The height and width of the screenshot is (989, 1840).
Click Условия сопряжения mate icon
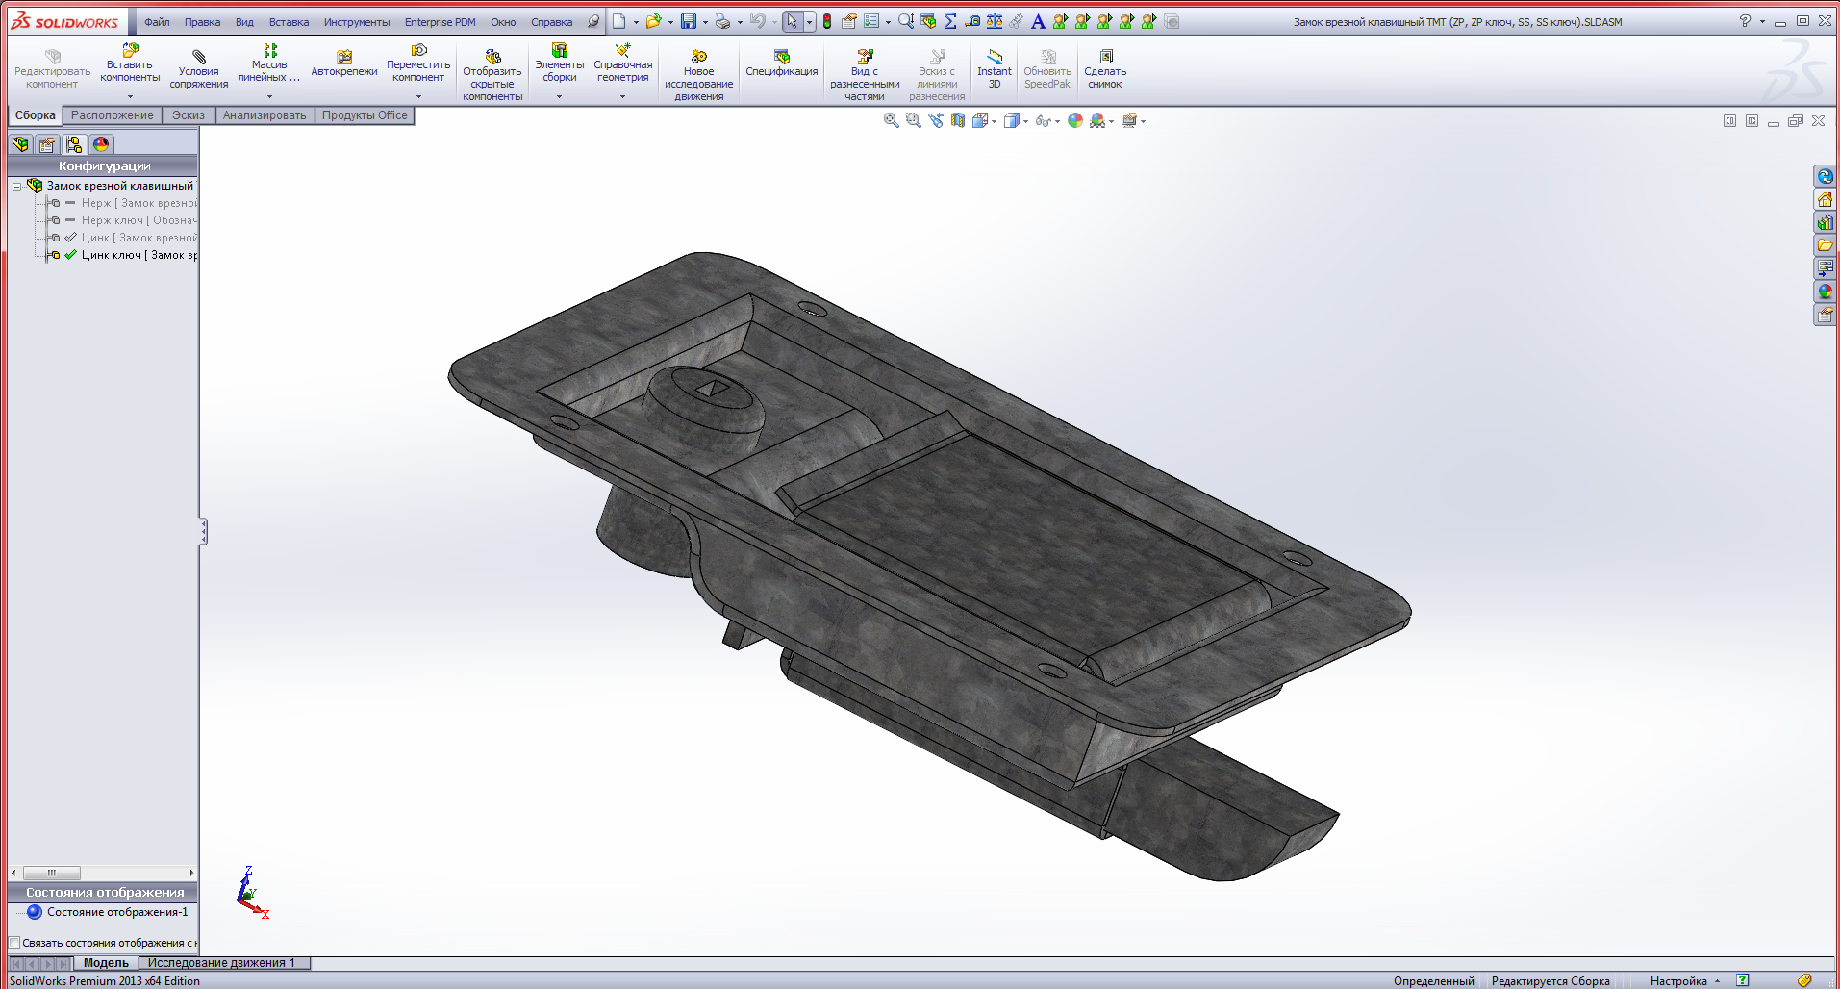tap(199, 69)
